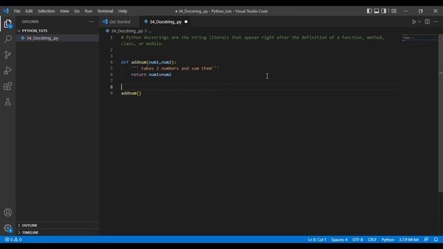443x249 pixels.
Task: Open the Run and Debug view
Action: (x=8, y=71)
